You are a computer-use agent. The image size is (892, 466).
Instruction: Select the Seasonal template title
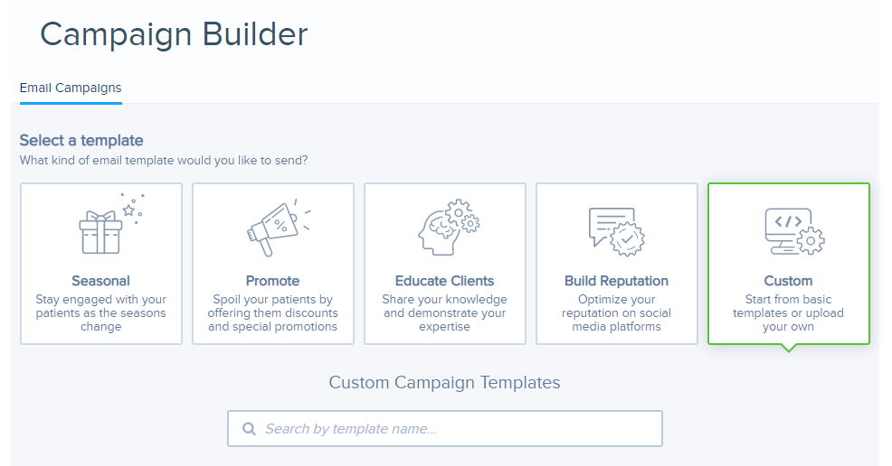(100, 281)
